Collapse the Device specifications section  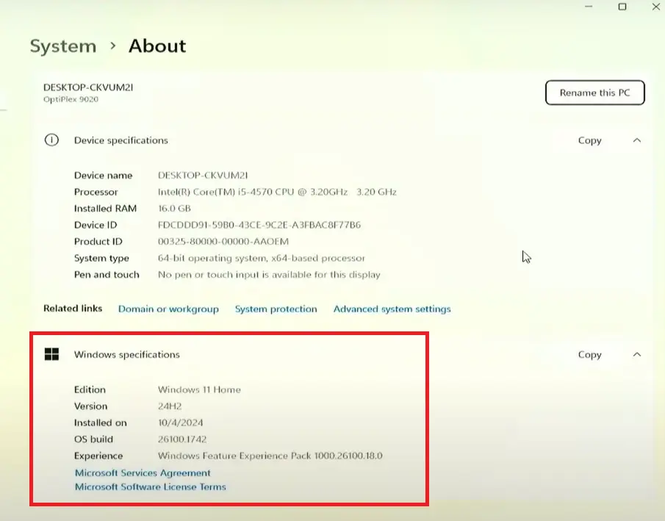tap(636, 140)
